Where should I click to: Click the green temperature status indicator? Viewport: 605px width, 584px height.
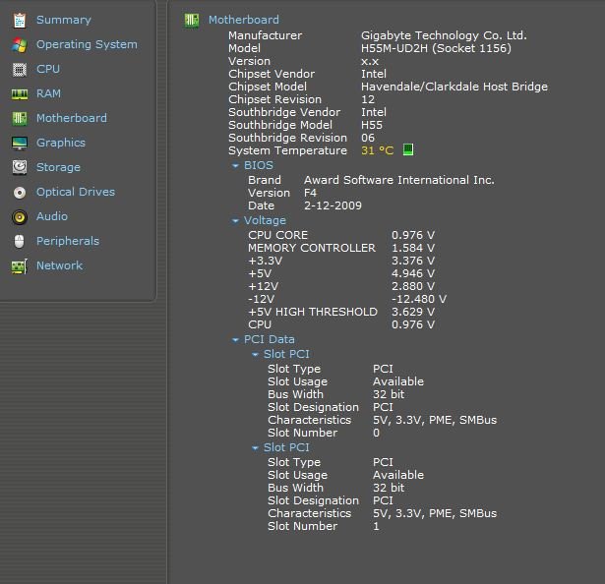(408, 150)
